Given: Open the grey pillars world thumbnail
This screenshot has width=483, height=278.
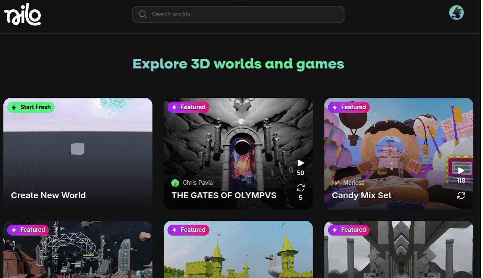Looking at the screenshot, I should tap(398, 249).
